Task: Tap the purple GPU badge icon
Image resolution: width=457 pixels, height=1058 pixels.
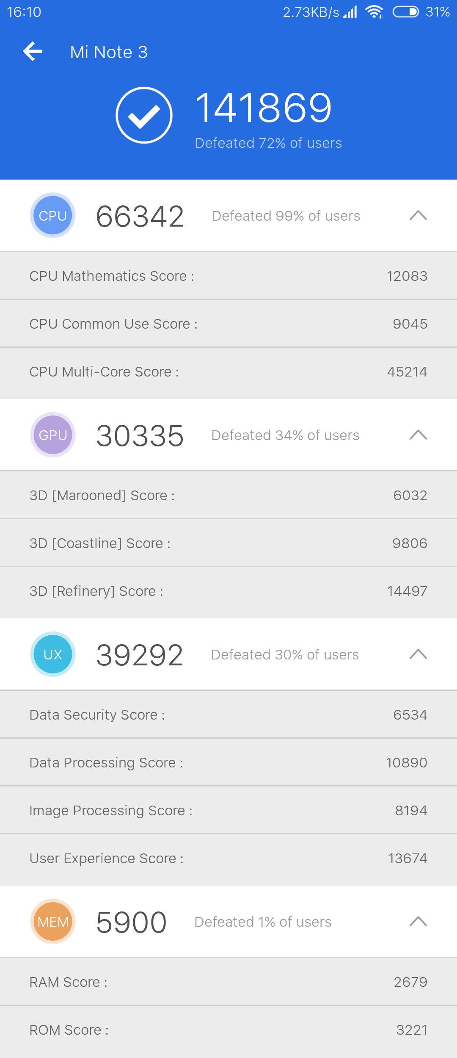Action: click(53, 435)
